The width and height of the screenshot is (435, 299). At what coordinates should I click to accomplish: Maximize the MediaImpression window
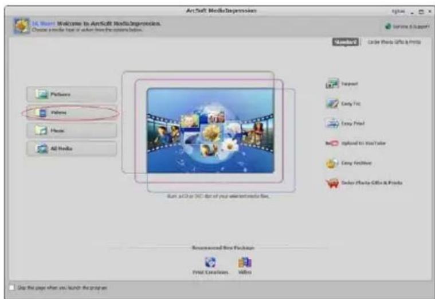tap(421, 11)
